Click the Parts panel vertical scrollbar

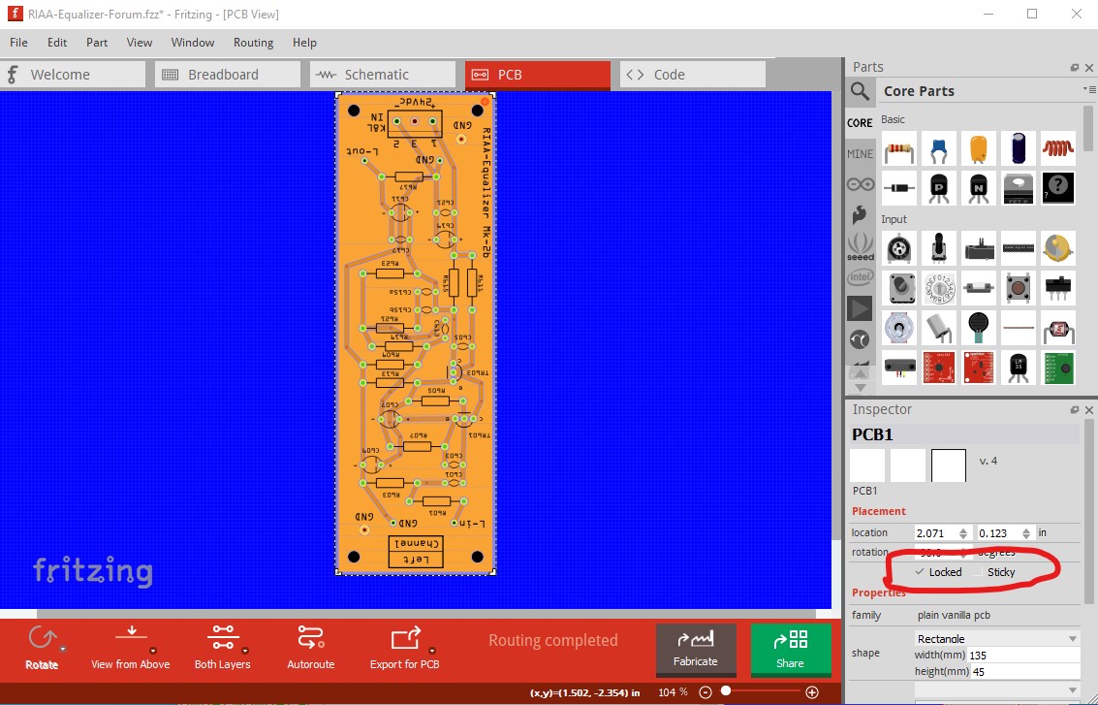[x=1088, y=128]
